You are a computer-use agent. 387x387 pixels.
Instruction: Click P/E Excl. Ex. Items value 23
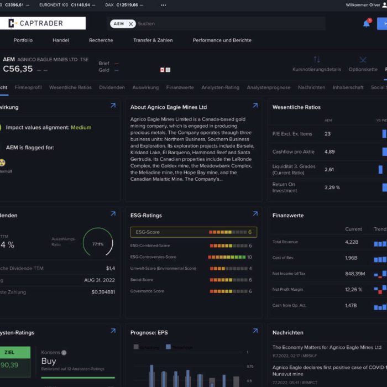click(x=327, y=134)
